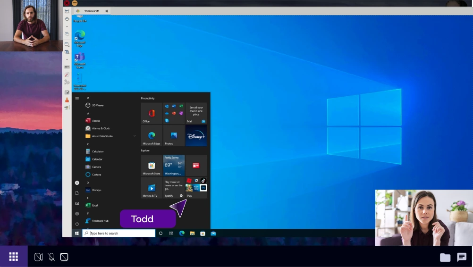
Task: Click the Power icon in Start rail
Action: pyautogui.click(x=77, y=224)
